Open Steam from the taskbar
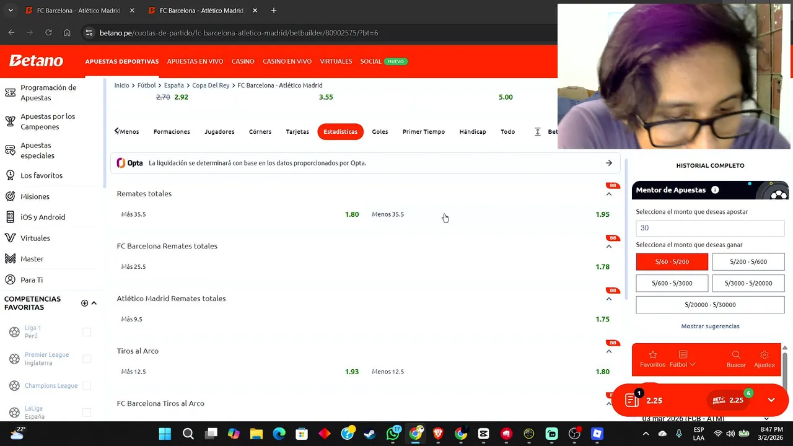The width and height of the screenshot is (793, 446). 370,434
